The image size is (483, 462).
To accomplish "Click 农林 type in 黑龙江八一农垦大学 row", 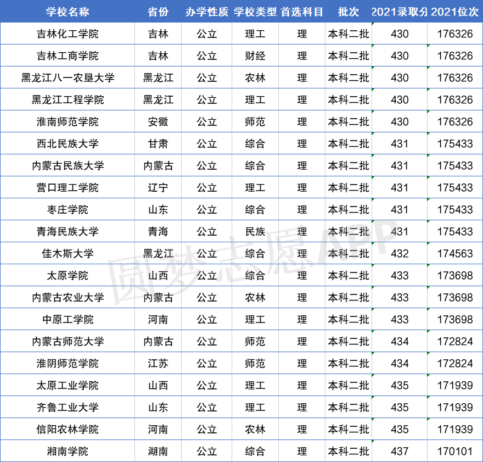I will [x=255, y=77].
